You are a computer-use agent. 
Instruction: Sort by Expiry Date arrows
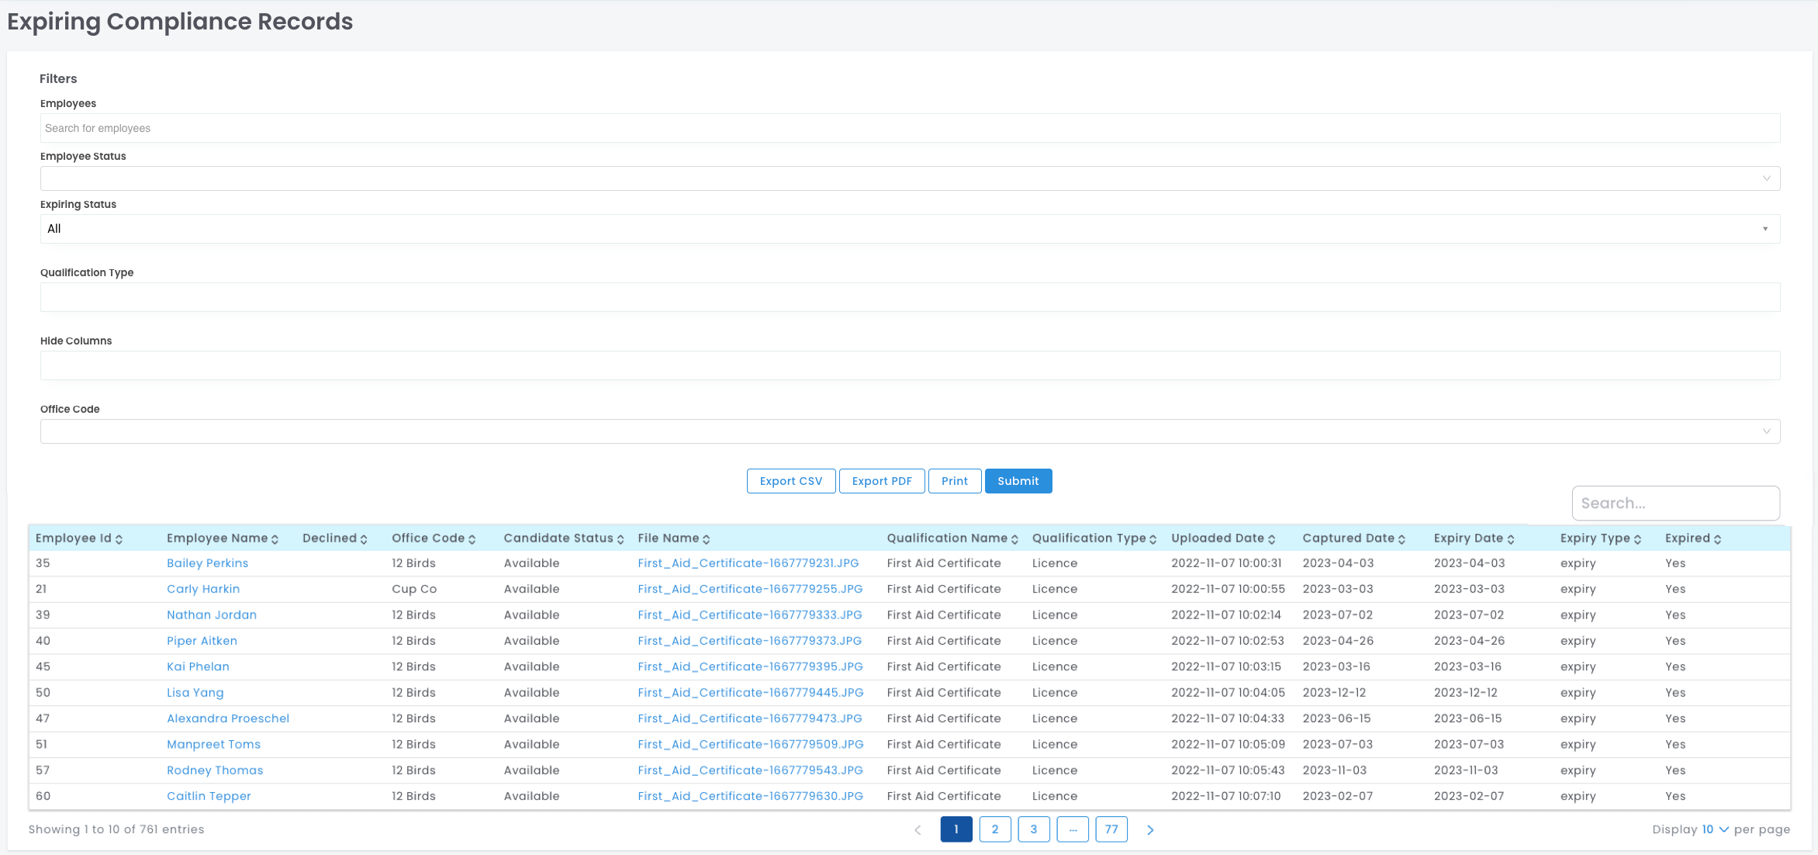tap(1511, 539)
